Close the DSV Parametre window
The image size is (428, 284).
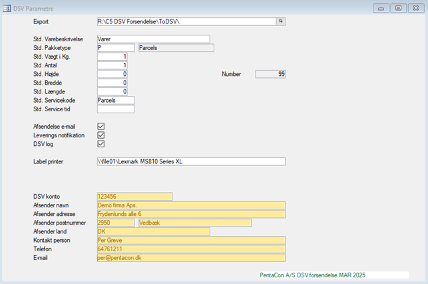(415, 7)
